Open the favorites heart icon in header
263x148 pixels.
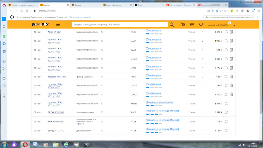[x=201, y=24]
